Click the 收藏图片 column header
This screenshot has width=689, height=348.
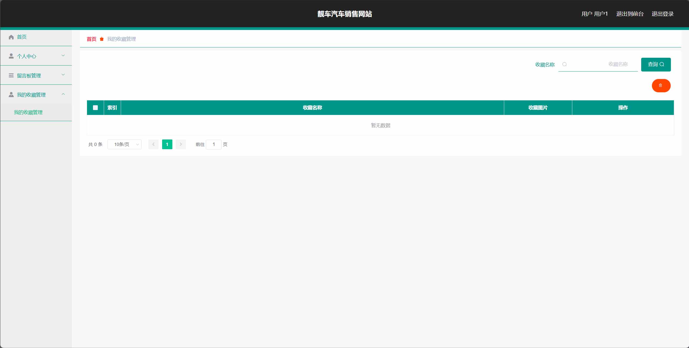(538, 108)
